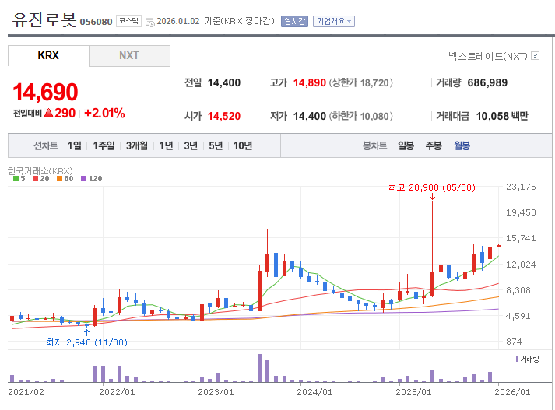Open the 넥스트레이드(NXT) help icon
This screenshot has height=410, width=555.
pyautogui.click(x=536, y=55)
